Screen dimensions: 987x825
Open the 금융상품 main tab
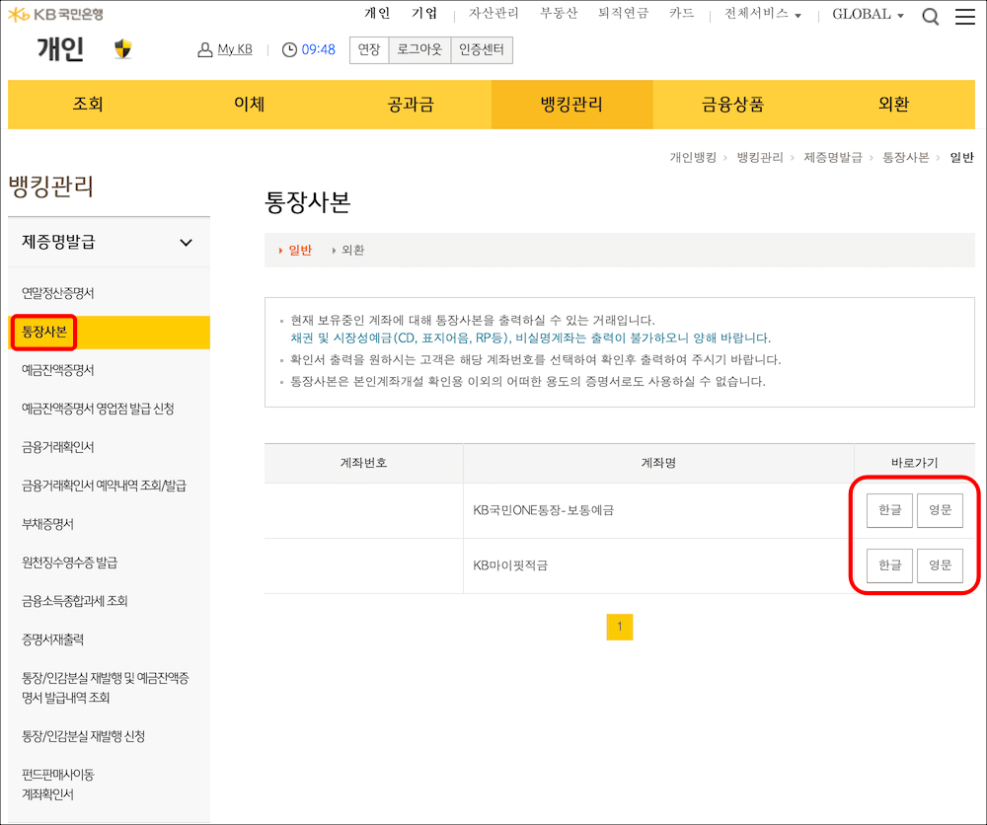pyautogui.click(x=732, y=105)
